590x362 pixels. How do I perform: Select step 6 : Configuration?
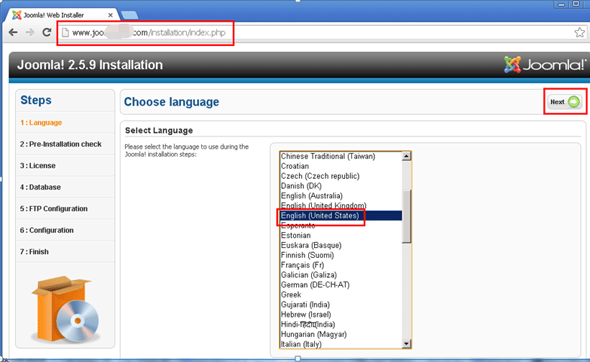[47, 230]
